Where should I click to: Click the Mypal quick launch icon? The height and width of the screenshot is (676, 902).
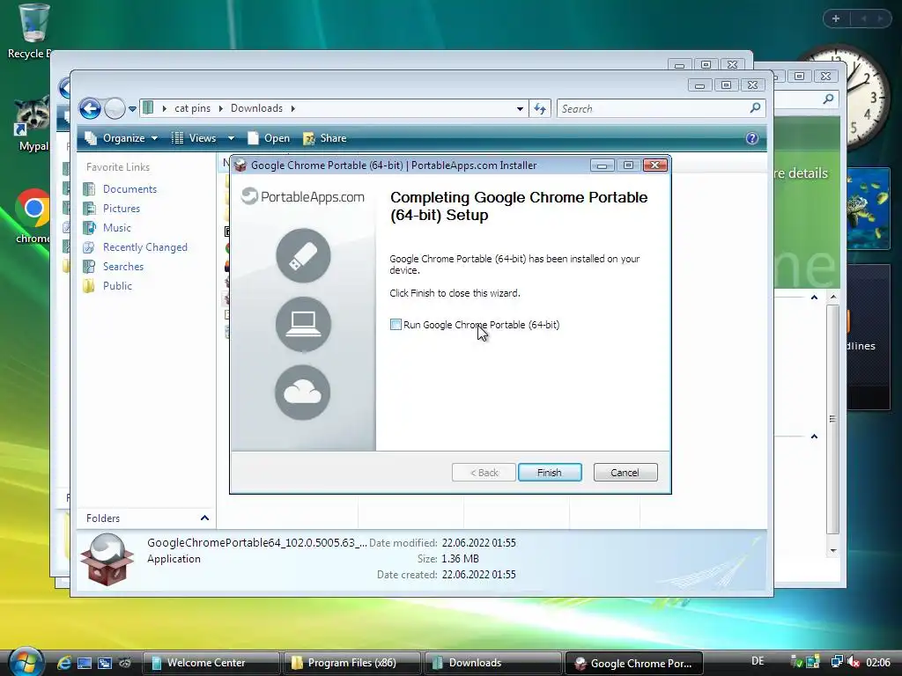125,663
